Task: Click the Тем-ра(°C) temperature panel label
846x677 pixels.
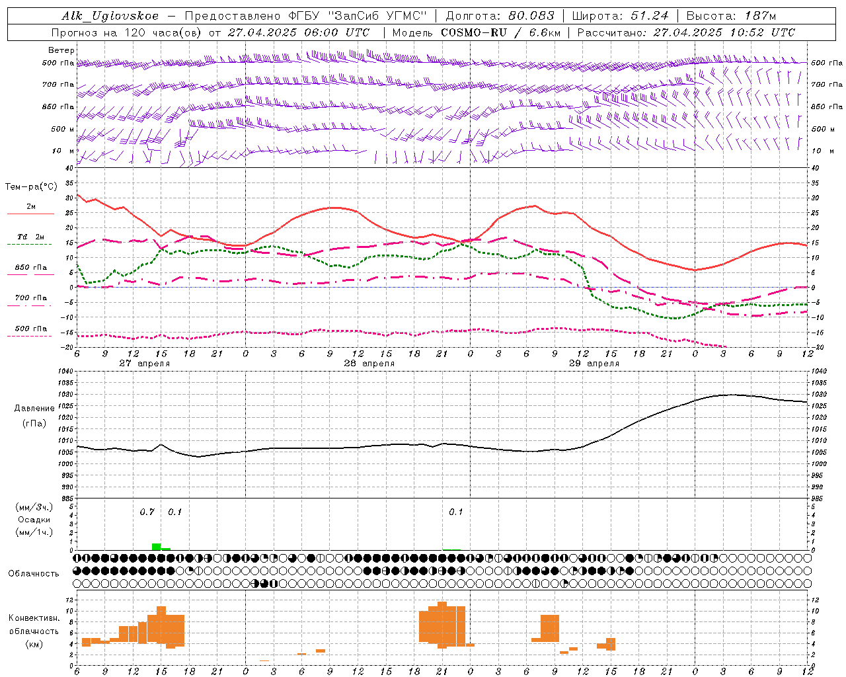Action: pyautogui.click(x=31, y=187)
